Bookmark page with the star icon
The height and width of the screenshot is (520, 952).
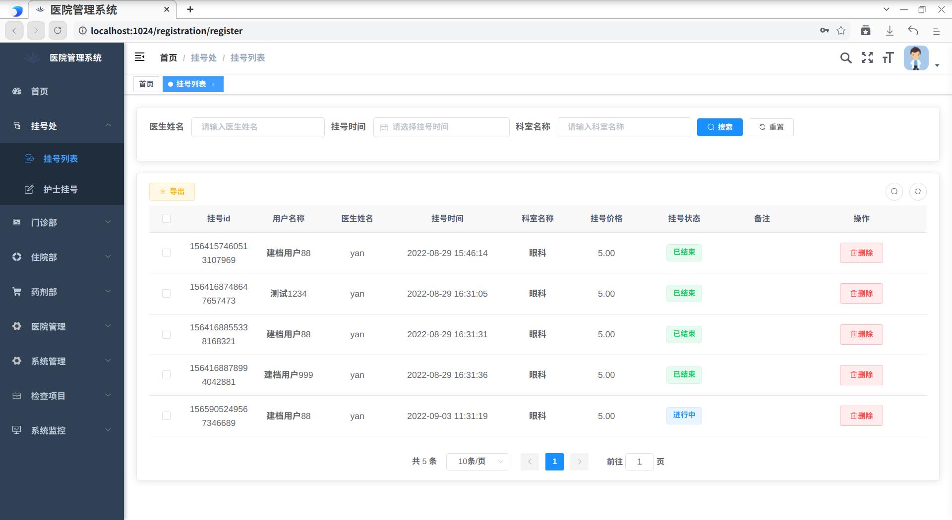841,31
